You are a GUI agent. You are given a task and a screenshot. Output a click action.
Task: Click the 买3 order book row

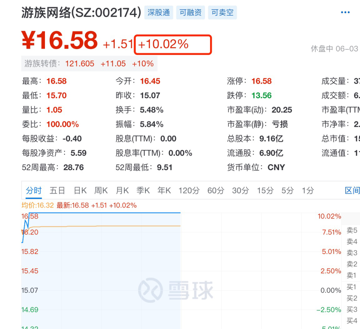point(352,309)
